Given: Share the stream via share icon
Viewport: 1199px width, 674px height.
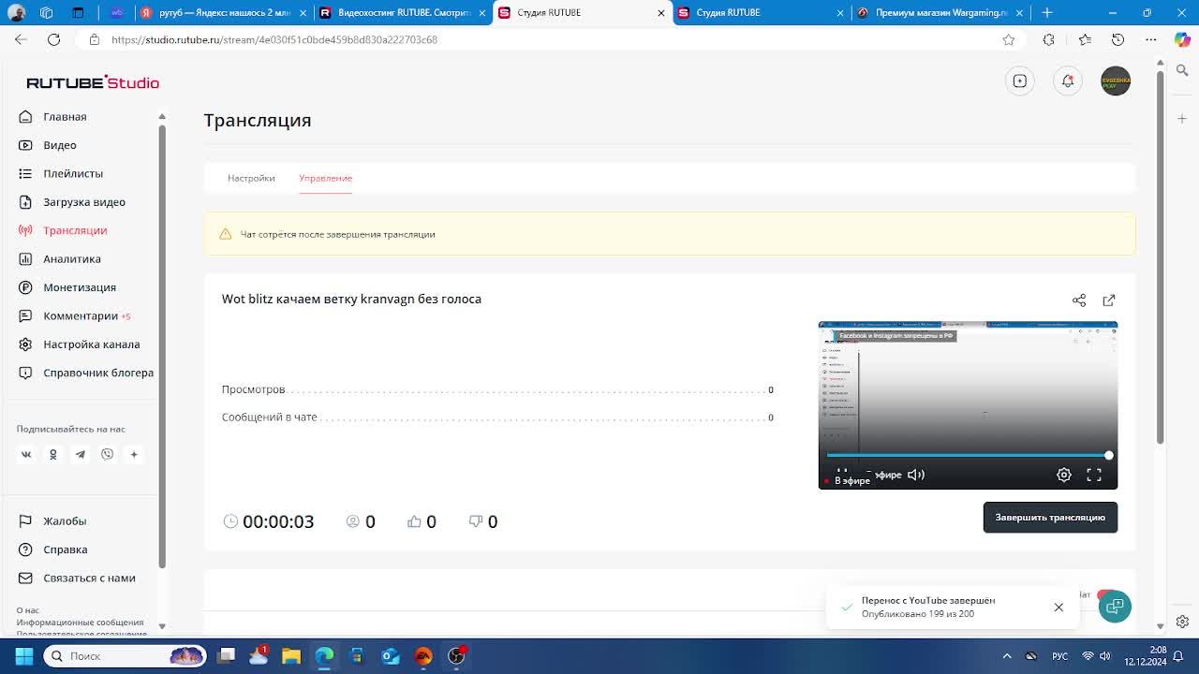Looking at the screenshot, I should 1079,300.
